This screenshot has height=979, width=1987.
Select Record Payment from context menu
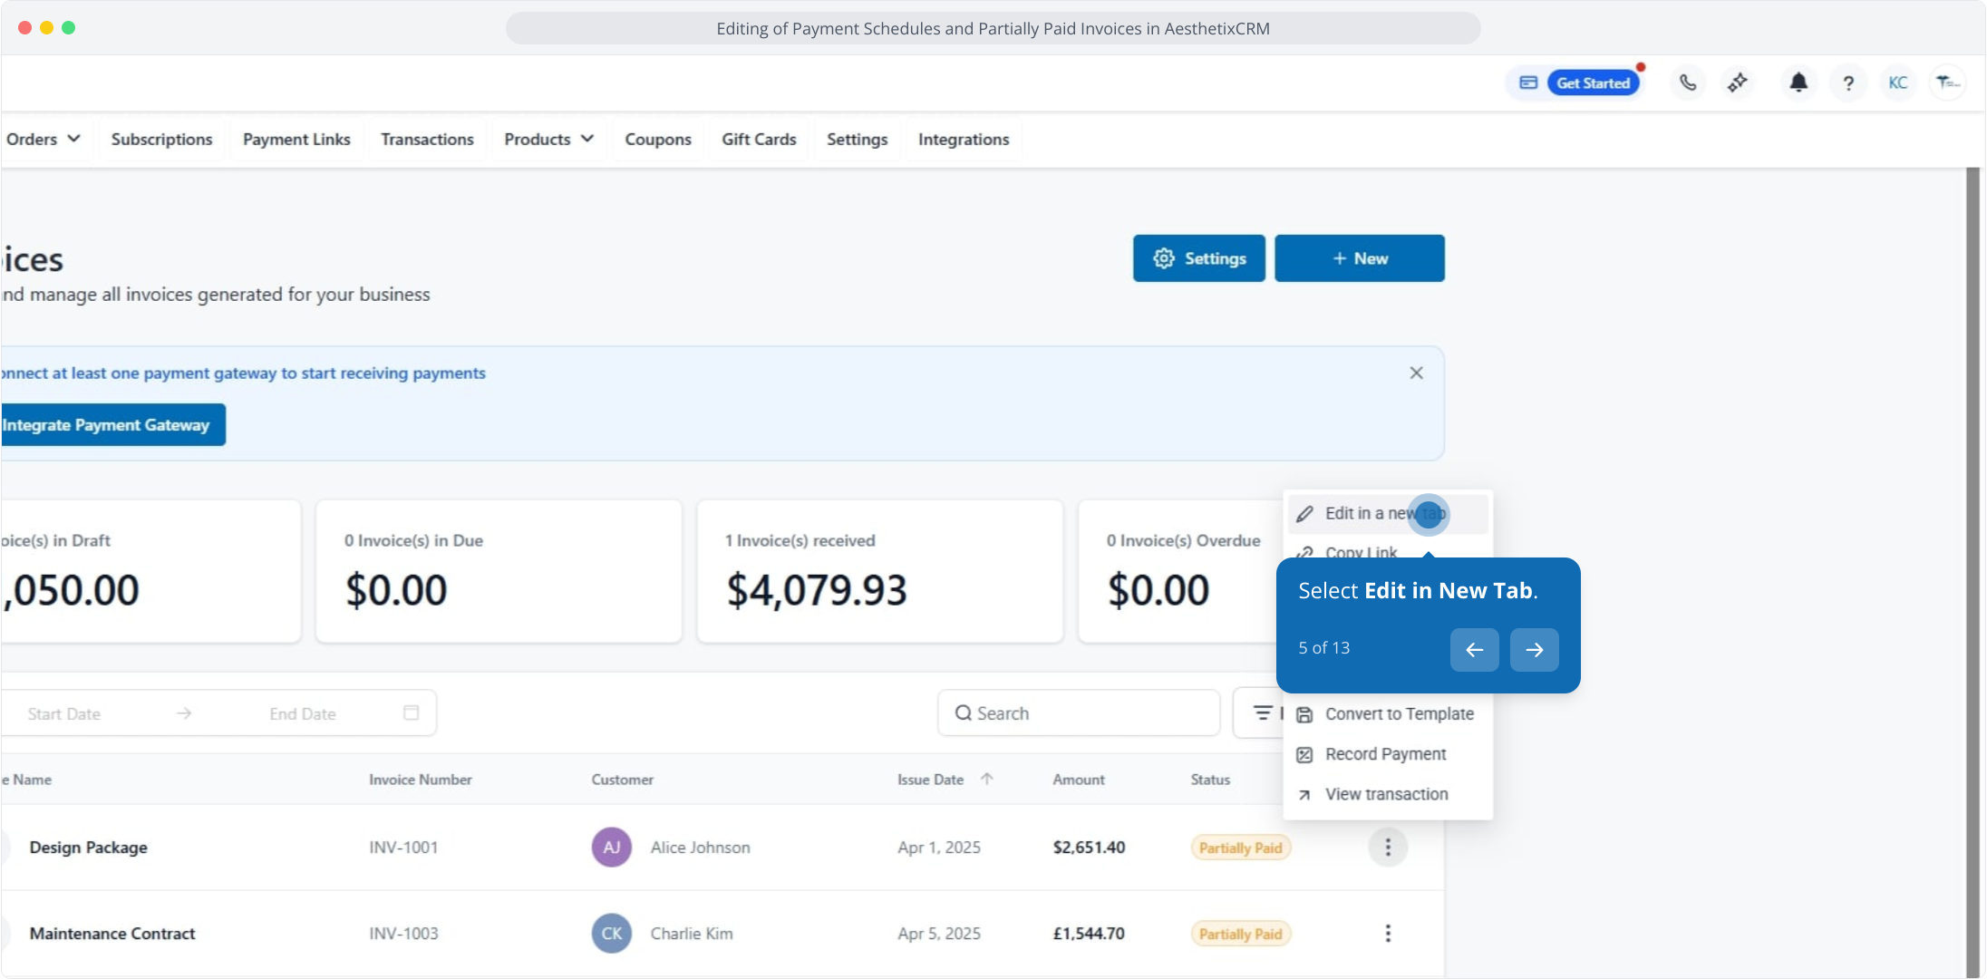pos(1385,754)
